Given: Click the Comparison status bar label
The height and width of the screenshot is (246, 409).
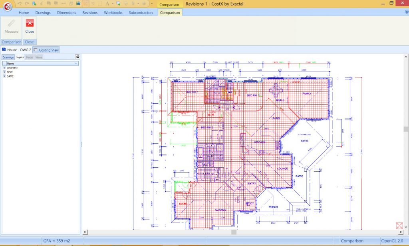Looking at the screenshot, I should (x=352, y=241).
